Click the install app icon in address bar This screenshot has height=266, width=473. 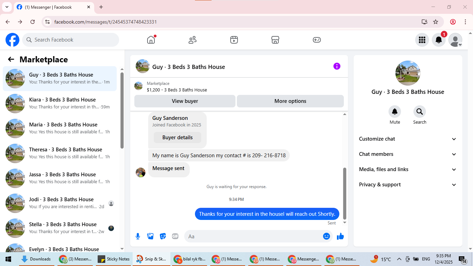coord(425,22)
